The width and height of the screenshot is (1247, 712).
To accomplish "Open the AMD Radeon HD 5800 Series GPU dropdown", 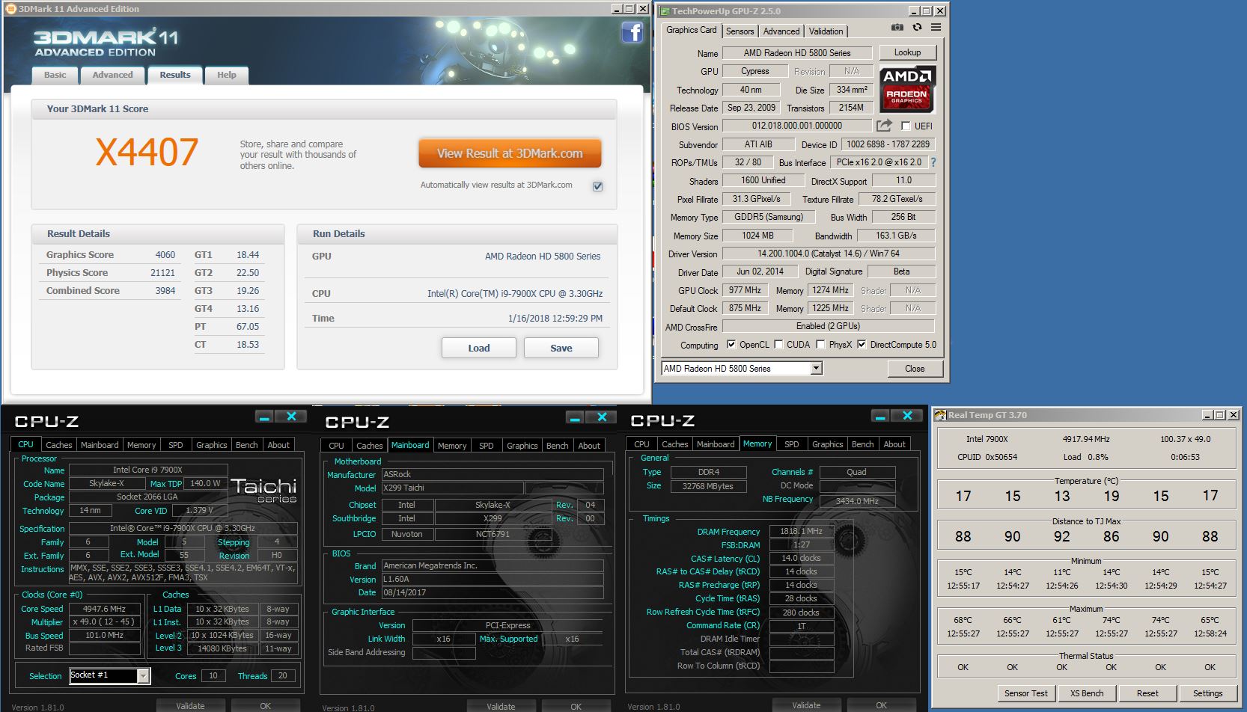I will coord(816,368).
